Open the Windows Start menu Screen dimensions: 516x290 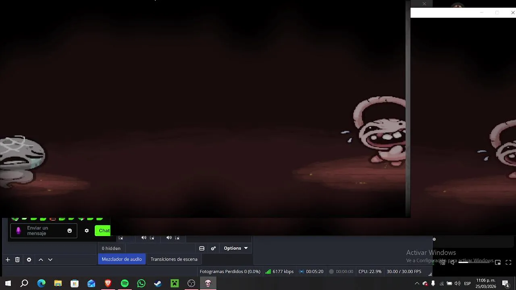8,284
